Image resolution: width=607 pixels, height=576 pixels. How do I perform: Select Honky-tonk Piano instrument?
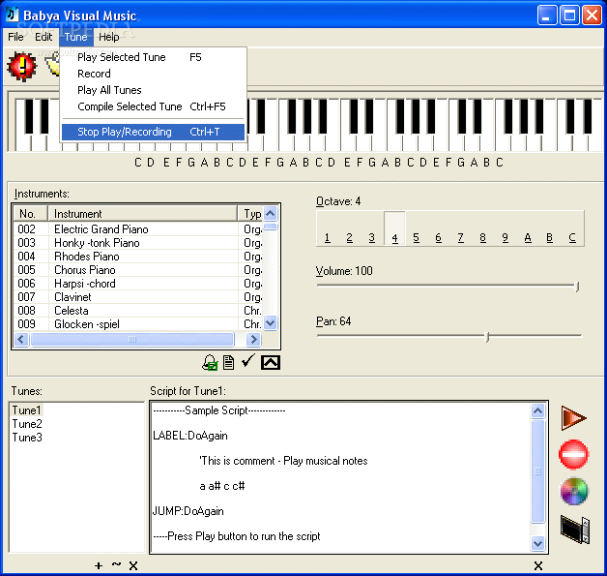point(138,243)
